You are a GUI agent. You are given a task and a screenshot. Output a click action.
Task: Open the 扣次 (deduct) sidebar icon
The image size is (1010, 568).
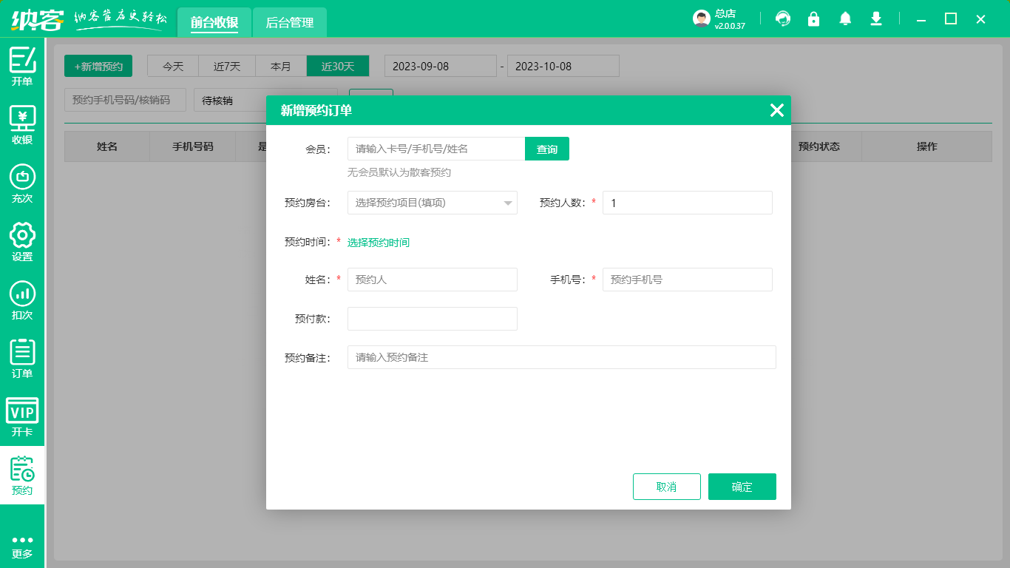(22, 296)
